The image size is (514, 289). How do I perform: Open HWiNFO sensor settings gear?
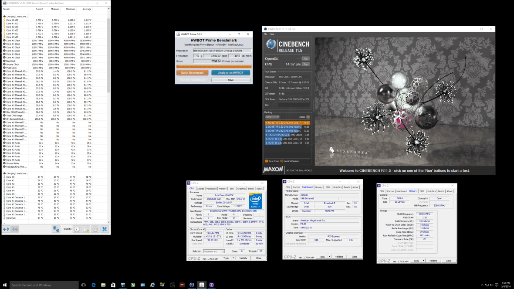tap(95, 228)
